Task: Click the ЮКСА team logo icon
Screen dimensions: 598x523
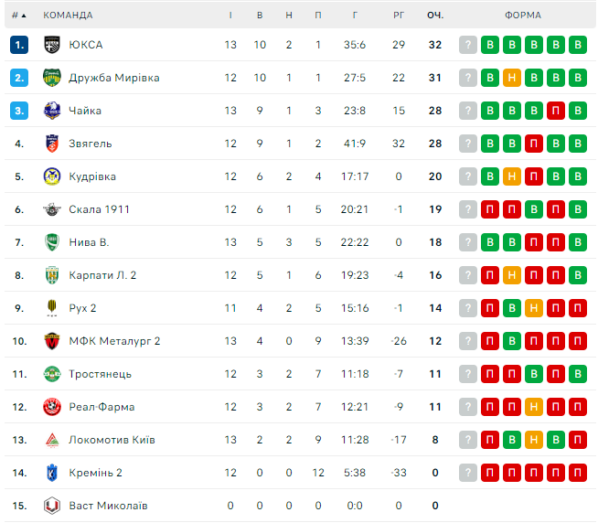Action: (51, 45)
